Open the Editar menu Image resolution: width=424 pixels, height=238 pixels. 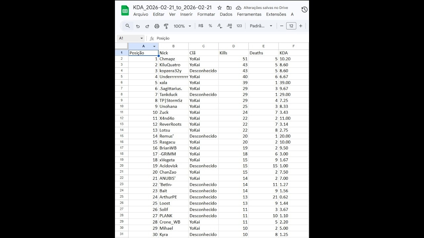(x=159, y=15)
